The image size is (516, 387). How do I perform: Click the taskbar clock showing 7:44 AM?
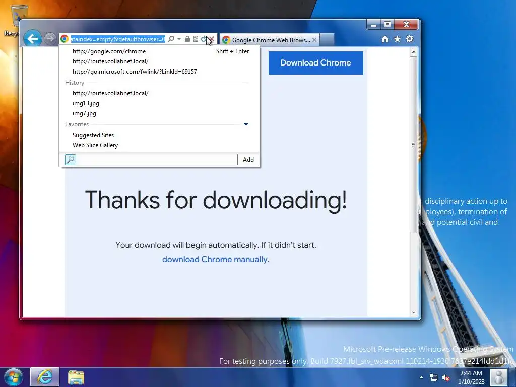(471, 377)
